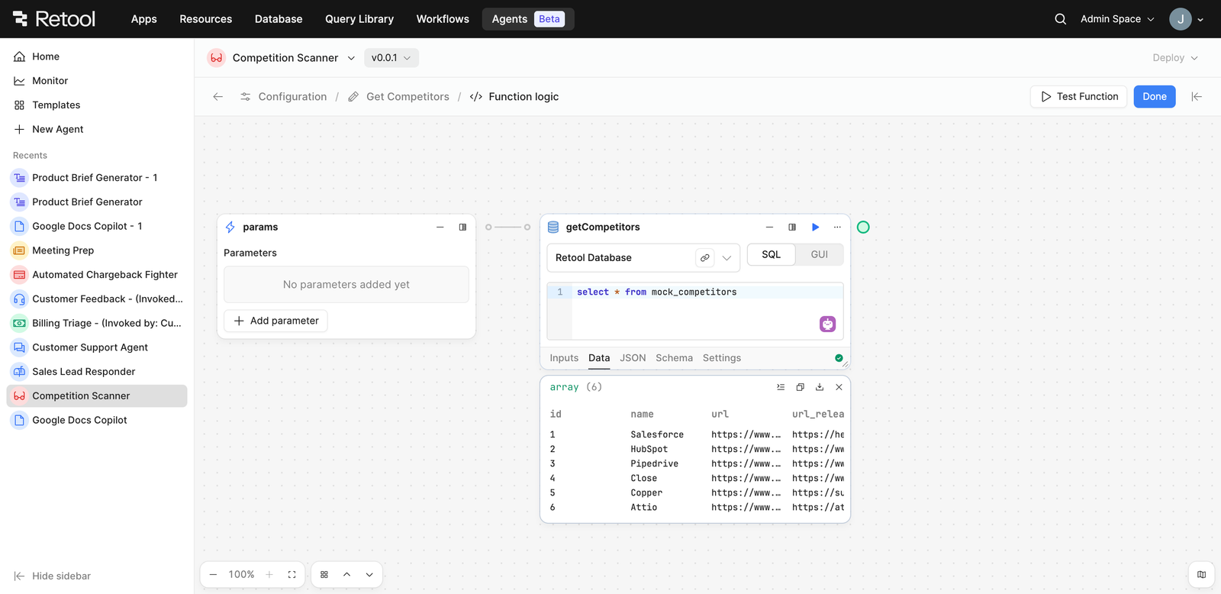Screen dimensions: 1221x594
Task: Close the array results panel
Action: (x=839, y=387)
